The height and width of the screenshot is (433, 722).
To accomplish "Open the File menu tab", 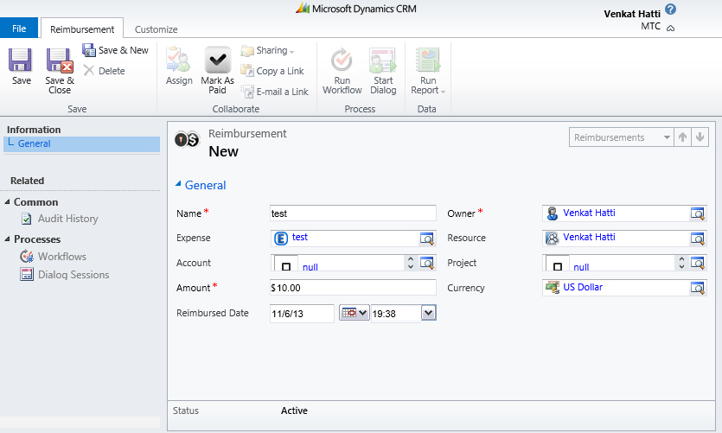I will click(19, 29).
